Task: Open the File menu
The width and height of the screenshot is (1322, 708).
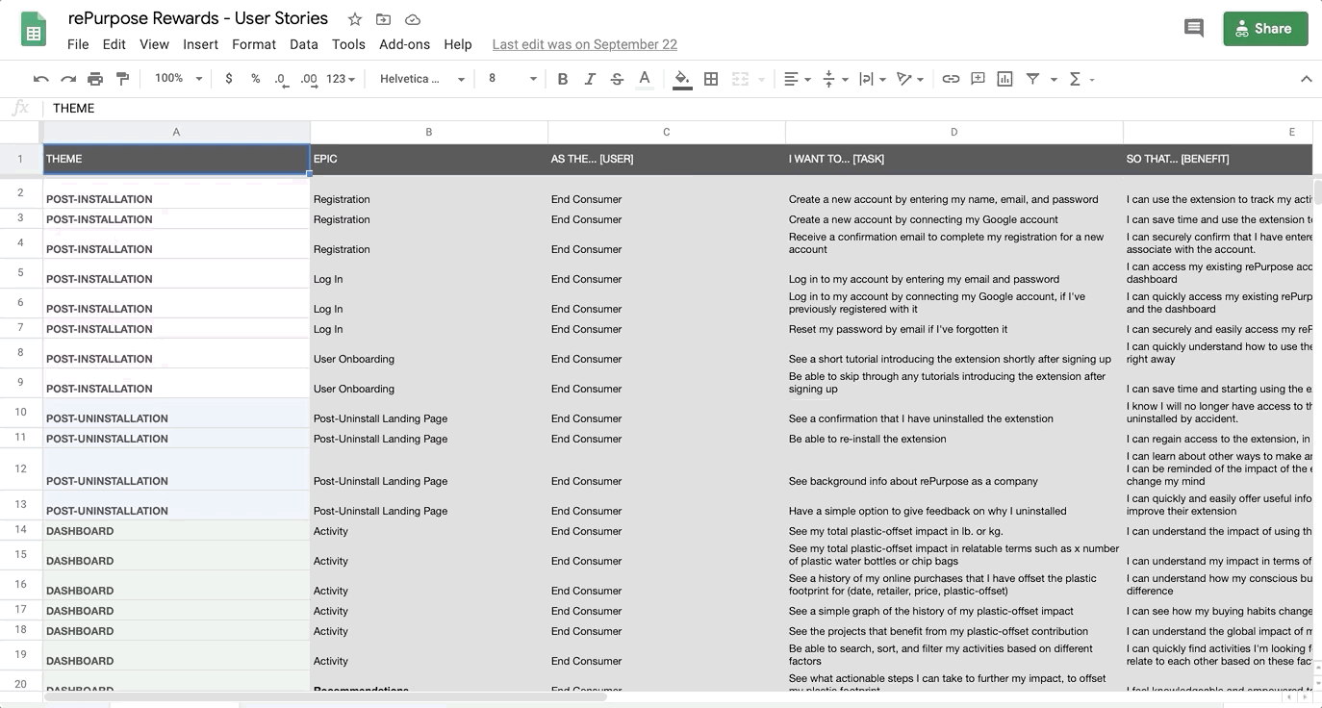Action: pos(78,44)
